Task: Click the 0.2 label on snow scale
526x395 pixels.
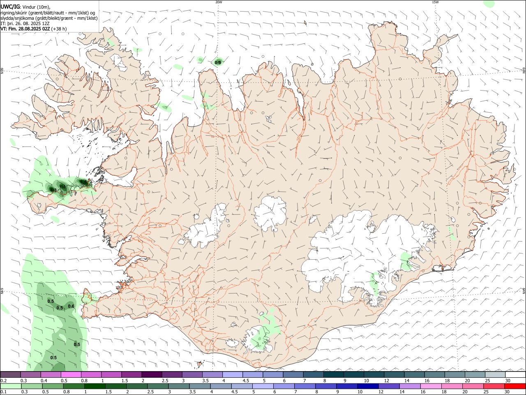Action: 3,381
